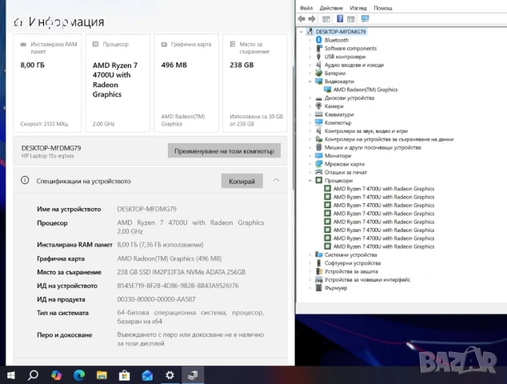The height and width of the screenshot is (384, 507).
Task: Switch to Settings app in taskbar
Action: (x=170, y=375)
